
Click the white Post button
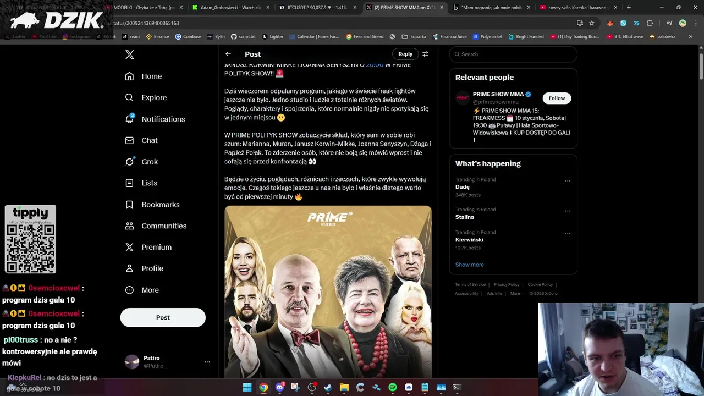pyautogui.click(x=163, y=317)
